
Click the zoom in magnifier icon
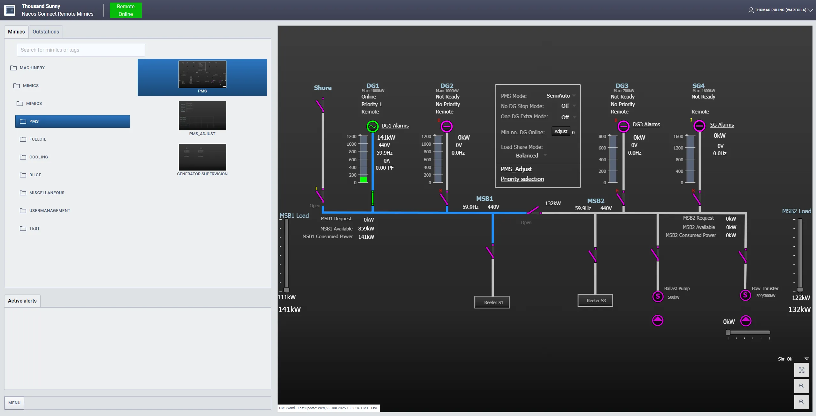[801, 386]
